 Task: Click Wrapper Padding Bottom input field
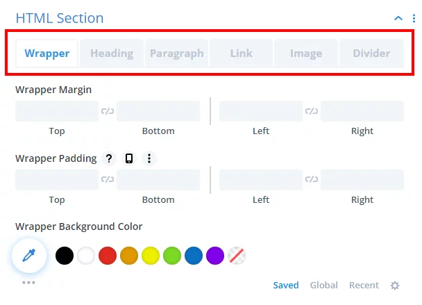click(x=158, y=180)
